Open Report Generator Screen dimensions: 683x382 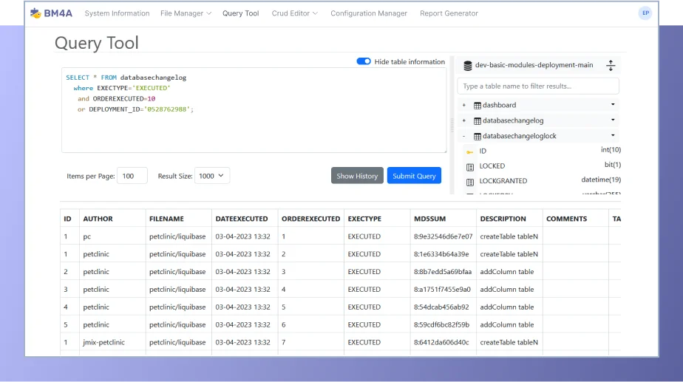tap(449, 13)
